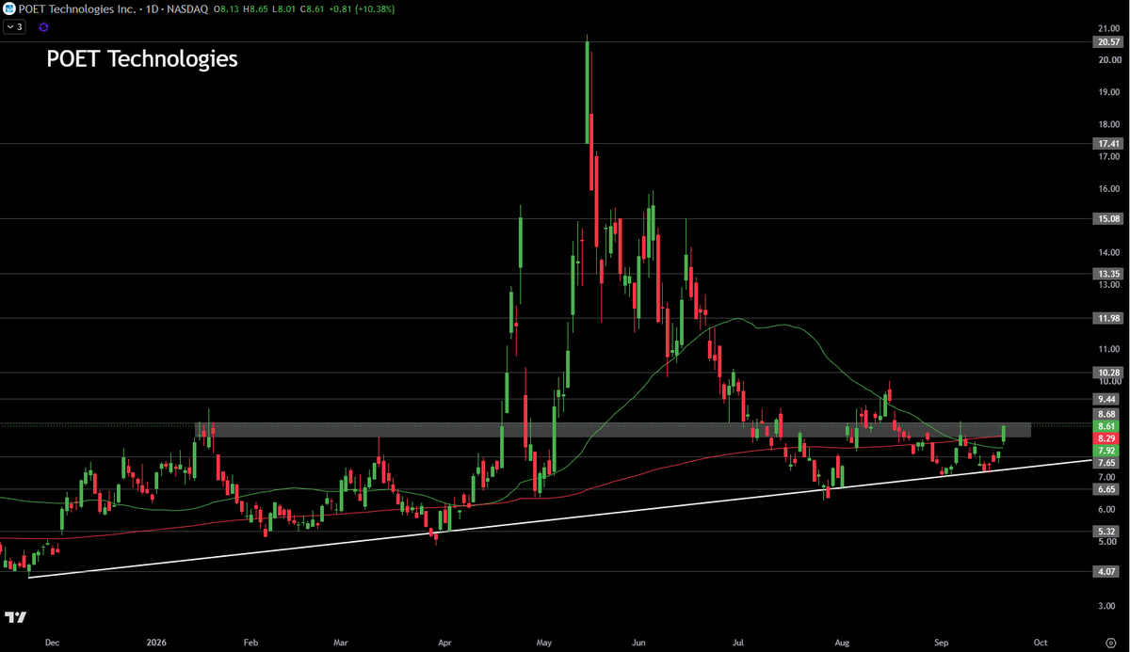Click the 8.68 price level label

pyautogui.click(x=1107, y=414)
